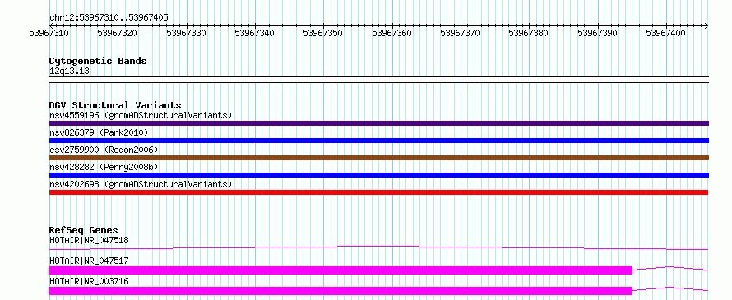Click the nsv4559196 gnomAD variant label

141,115
